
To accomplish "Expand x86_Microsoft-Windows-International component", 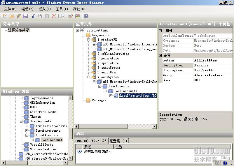I will coord(94,44).
